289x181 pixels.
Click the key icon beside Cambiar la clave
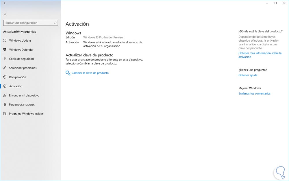pyautogui.click(x=68, y=73)
